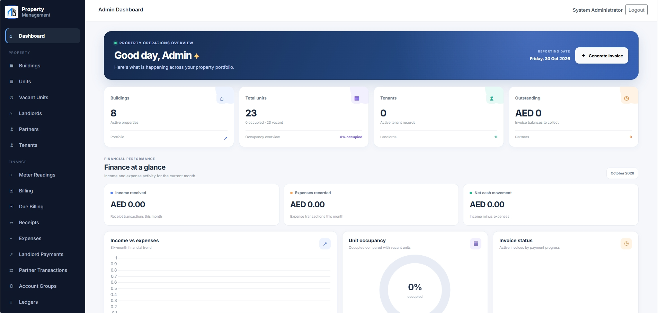Click the clock icon on Outstanding card
The image size is (658, 313).
click(x=626, y=98)
